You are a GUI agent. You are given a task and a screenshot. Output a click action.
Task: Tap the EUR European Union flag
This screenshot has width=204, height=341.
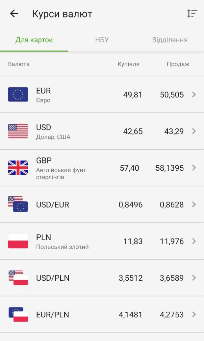coord(18,95)
